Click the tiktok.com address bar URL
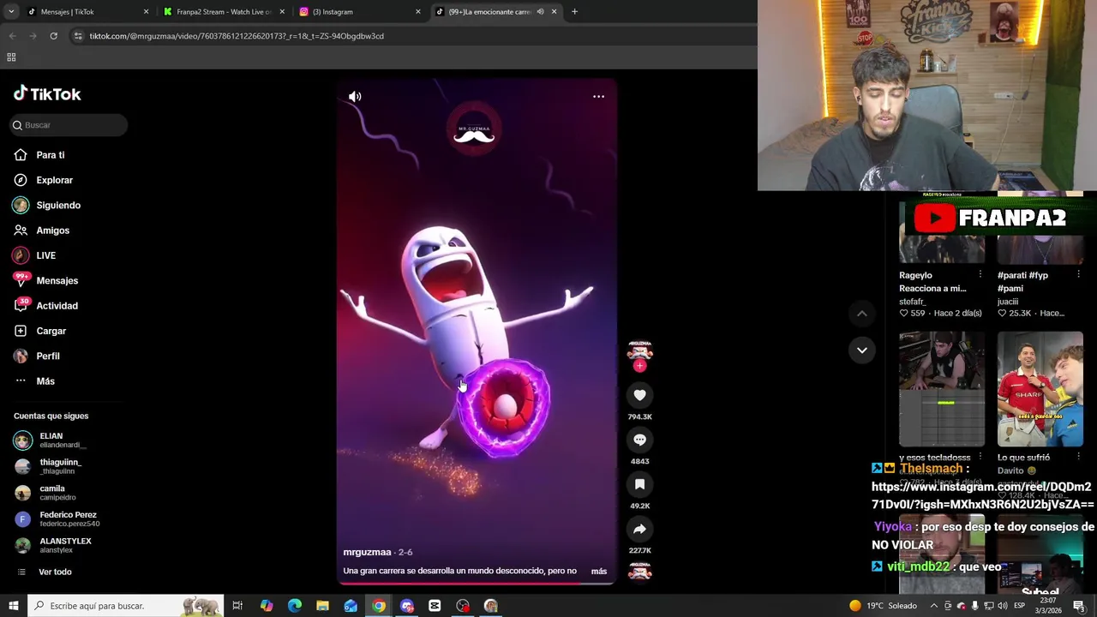This screenshot has height=617, width=1097. (x=237, y=36)
